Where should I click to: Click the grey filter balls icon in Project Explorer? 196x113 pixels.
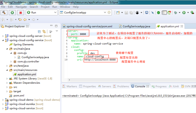click(50, 32)
